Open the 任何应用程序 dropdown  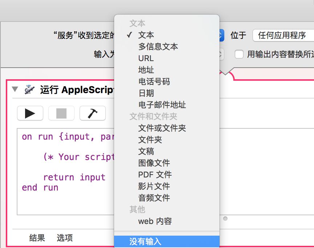coord(283,35)
